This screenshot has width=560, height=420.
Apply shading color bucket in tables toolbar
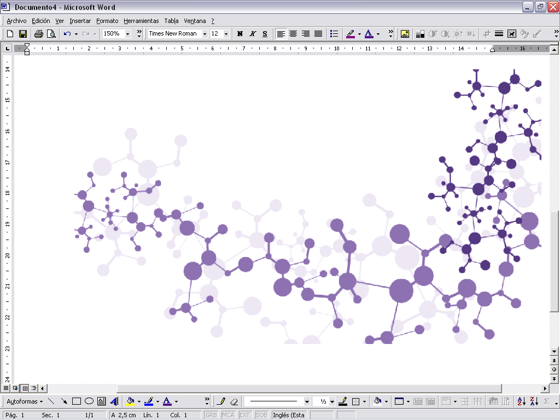(x=377, y=401)
